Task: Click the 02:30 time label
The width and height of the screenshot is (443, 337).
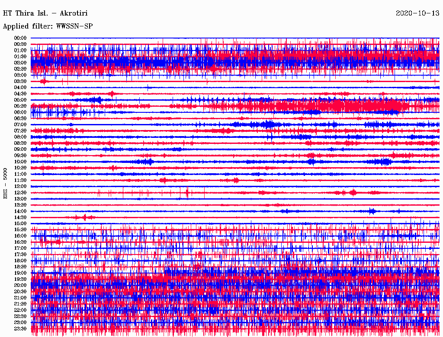Action: (x=20, y=69)
